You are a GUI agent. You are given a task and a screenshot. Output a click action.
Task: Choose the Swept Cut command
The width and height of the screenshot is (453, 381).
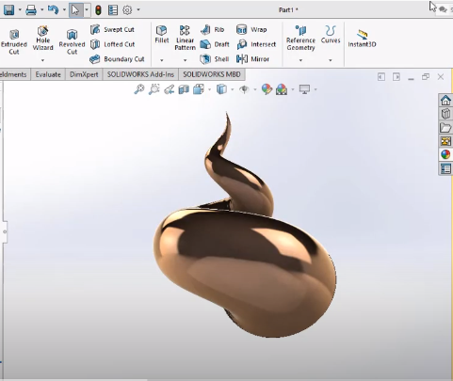[112, 29]
